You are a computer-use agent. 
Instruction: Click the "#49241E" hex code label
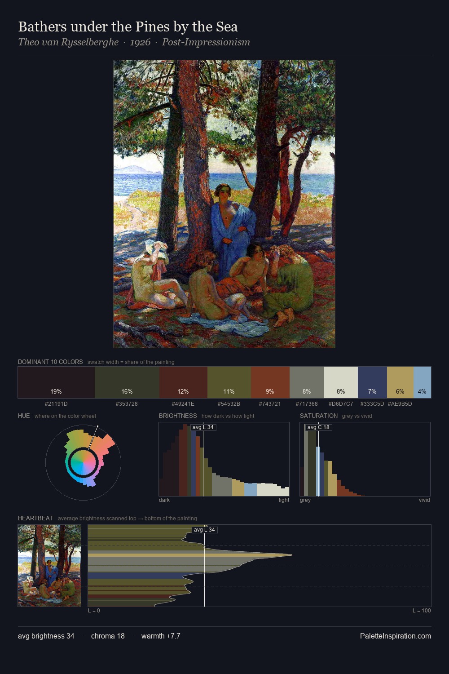tap(183, 404)
